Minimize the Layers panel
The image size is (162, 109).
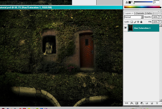tap(158, 11)
